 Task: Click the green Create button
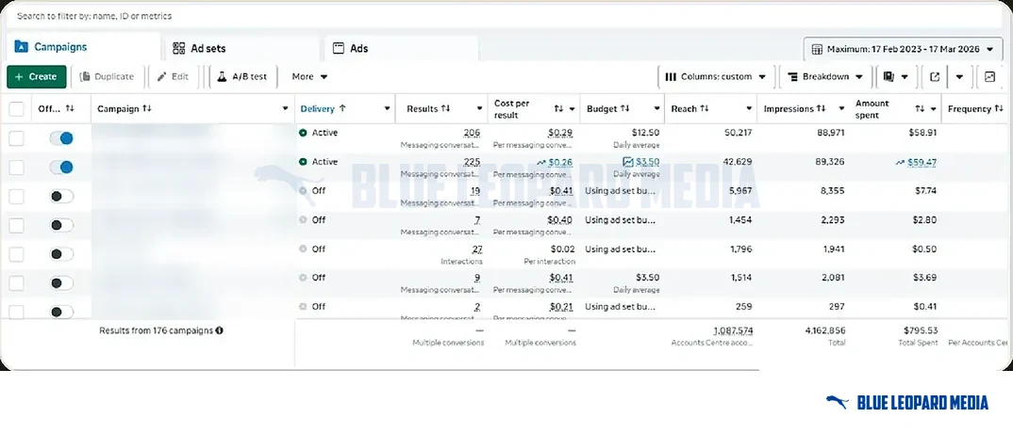click(36, 77)
